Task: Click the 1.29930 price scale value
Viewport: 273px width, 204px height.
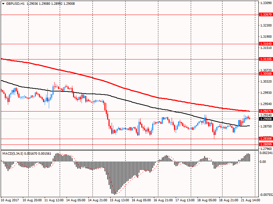Action: pos(266,92)
